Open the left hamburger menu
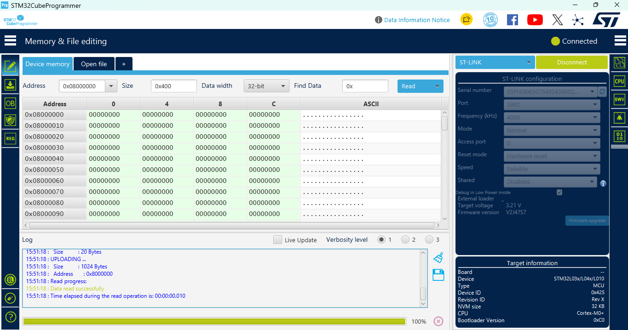Viewport: 628px width, 330px height. point(10,41)
